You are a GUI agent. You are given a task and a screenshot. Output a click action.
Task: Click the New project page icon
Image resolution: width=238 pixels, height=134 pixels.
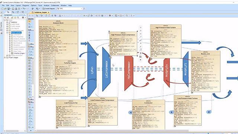[x=3, y=9]
